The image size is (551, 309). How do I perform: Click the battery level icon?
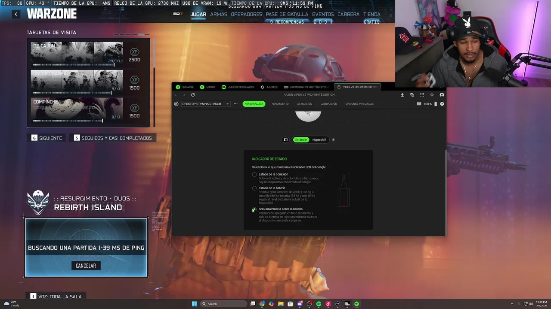point(435,104)
